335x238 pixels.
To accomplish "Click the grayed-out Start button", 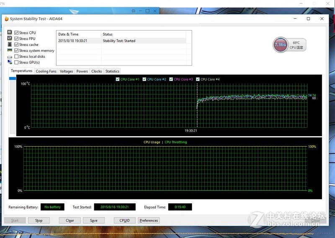I will point(15,220).
